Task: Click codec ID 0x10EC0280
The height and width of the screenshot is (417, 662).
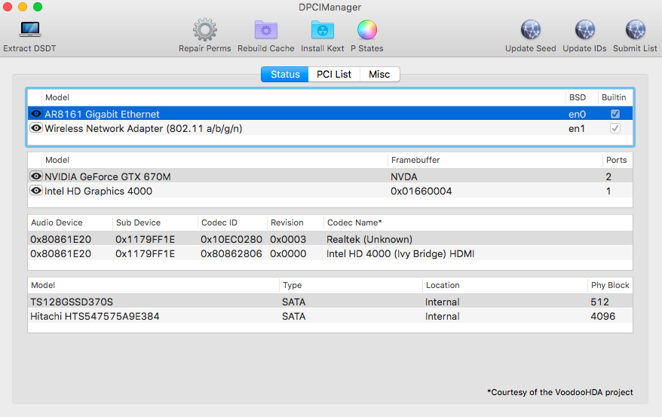Action: coord(231,239)
